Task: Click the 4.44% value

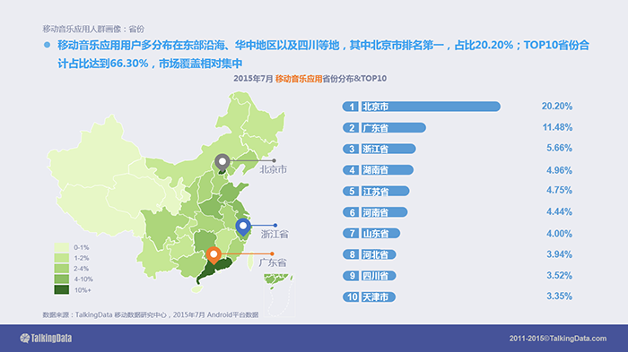Action: 559,211
